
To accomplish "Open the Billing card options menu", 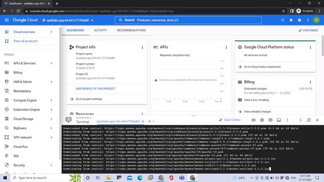I will (x=310, y=82).
